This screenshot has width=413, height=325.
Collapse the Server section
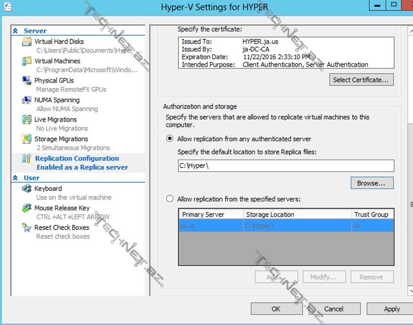[x=15, y=31]
